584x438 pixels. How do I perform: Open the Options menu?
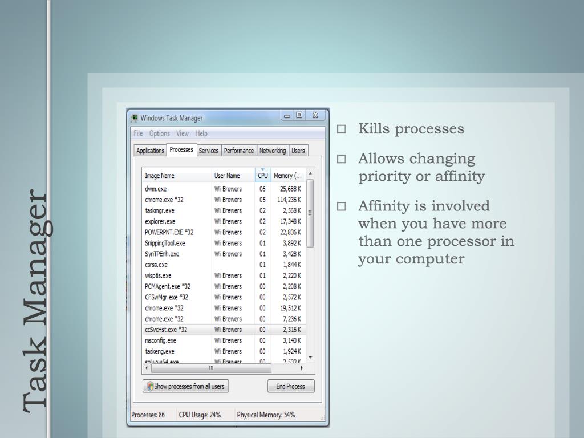click(160, 133)
